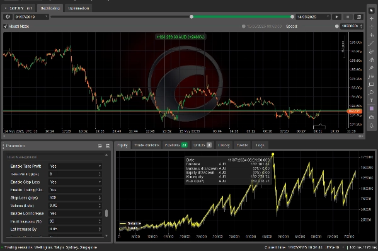Click the load parameters folder icon
The image size is (378, 251).
pyautogui.click(x=100, y=146)
